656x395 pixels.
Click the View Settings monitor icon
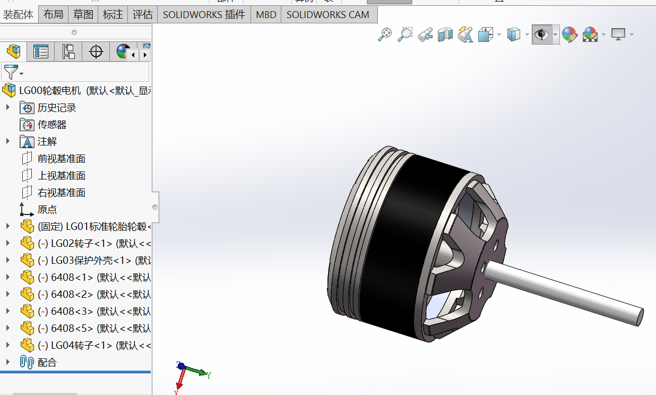(618, 35)
